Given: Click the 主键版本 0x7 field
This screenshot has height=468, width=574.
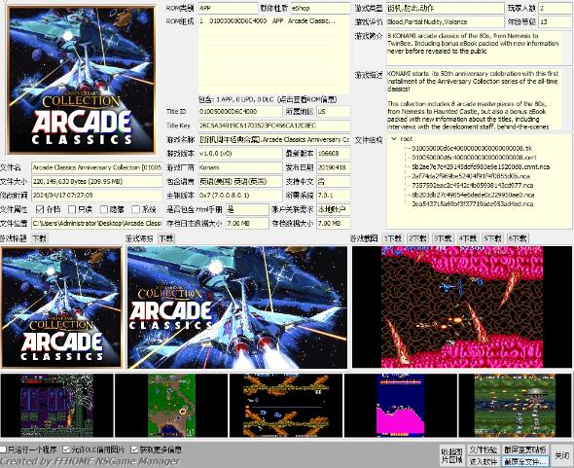Looking at the screenshot, I should (240, 196).
